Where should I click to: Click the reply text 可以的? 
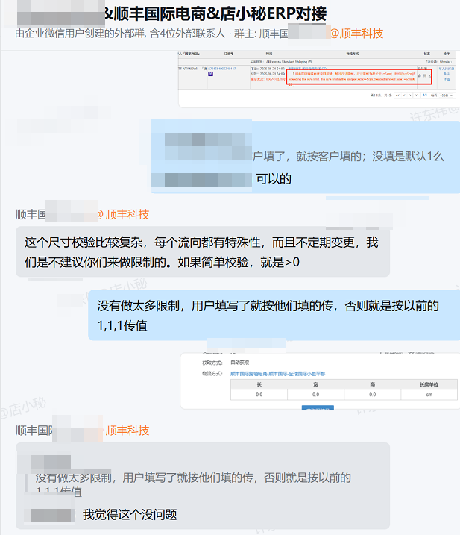[x=274, y=179]
